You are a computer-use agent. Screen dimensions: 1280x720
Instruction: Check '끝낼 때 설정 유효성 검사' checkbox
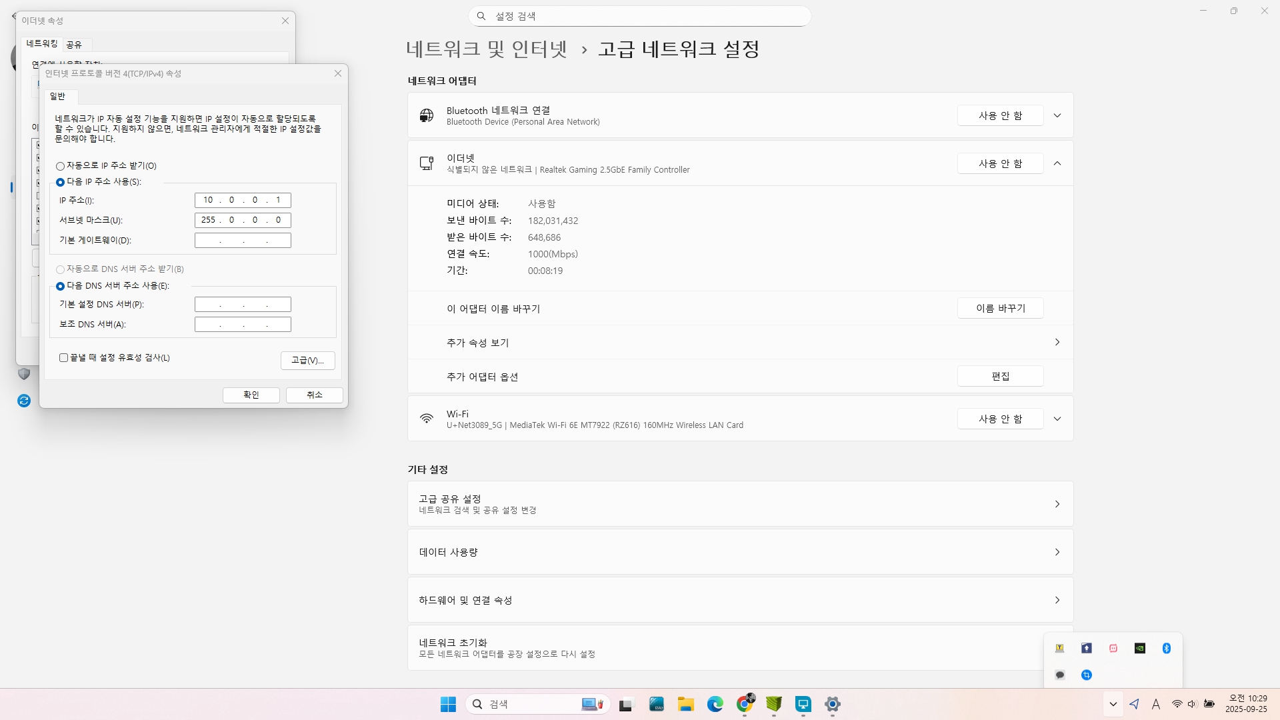pos(64,358)
